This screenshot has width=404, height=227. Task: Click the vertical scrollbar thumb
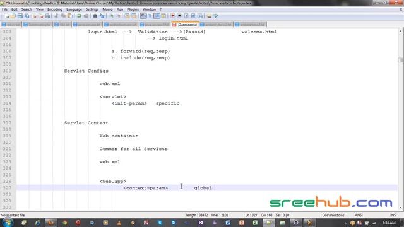click(x=400, y=60)
